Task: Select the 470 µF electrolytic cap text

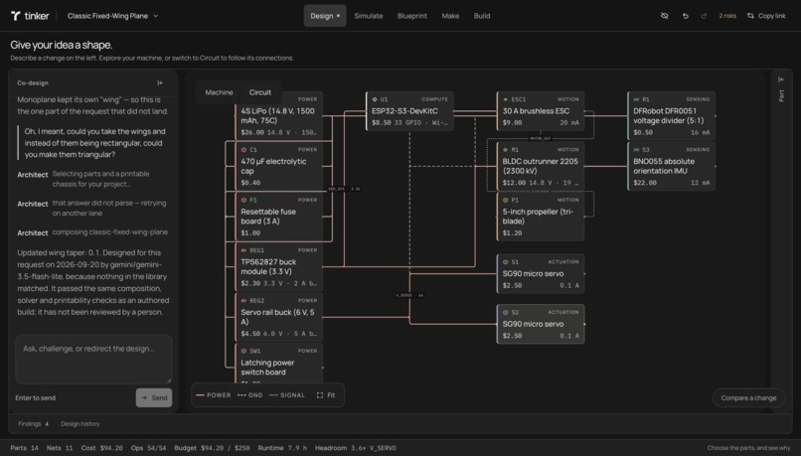Action: (x=273, y=166)
